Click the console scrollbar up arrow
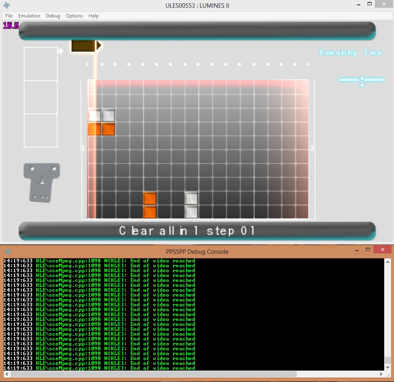394x382 pixels. (388, 262)
